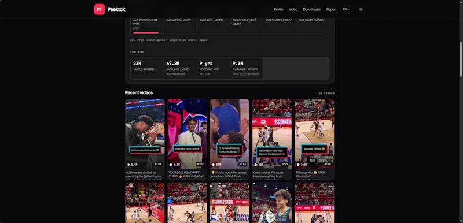The width and height of the screenshot is (463, 223).
Task: Open second-row video with smiling Grizzlies player
Action: point(272,203)
